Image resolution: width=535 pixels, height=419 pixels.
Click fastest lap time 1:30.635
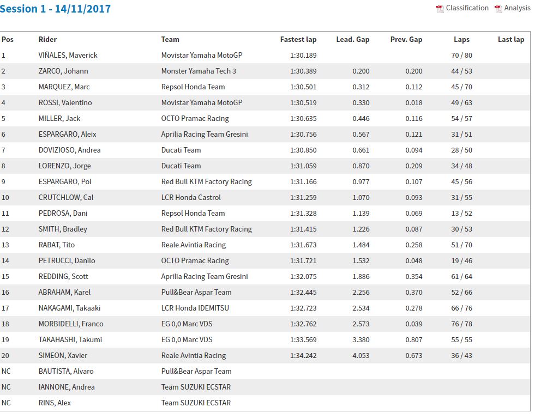(x=303, y=119)
